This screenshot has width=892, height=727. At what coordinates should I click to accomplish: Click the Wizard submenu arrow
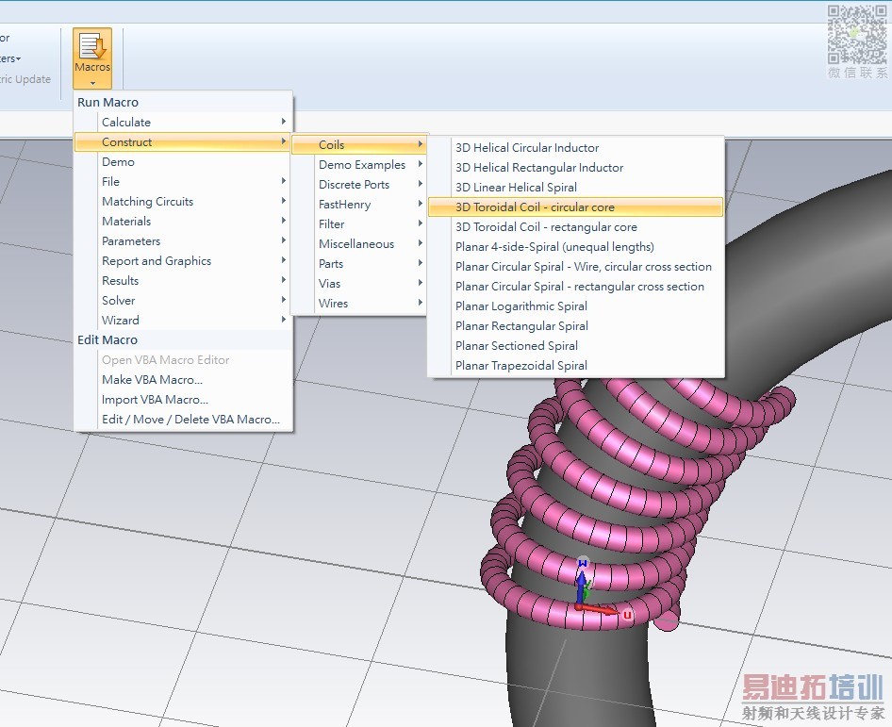pyautogui.click(x=283, y=319)
